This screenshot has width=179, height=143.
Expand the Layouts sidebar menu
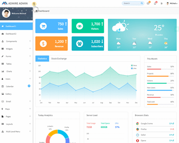(x=16, y=124)
